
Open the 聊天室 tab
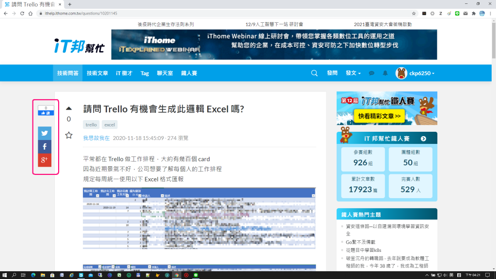tap(165, 73)
